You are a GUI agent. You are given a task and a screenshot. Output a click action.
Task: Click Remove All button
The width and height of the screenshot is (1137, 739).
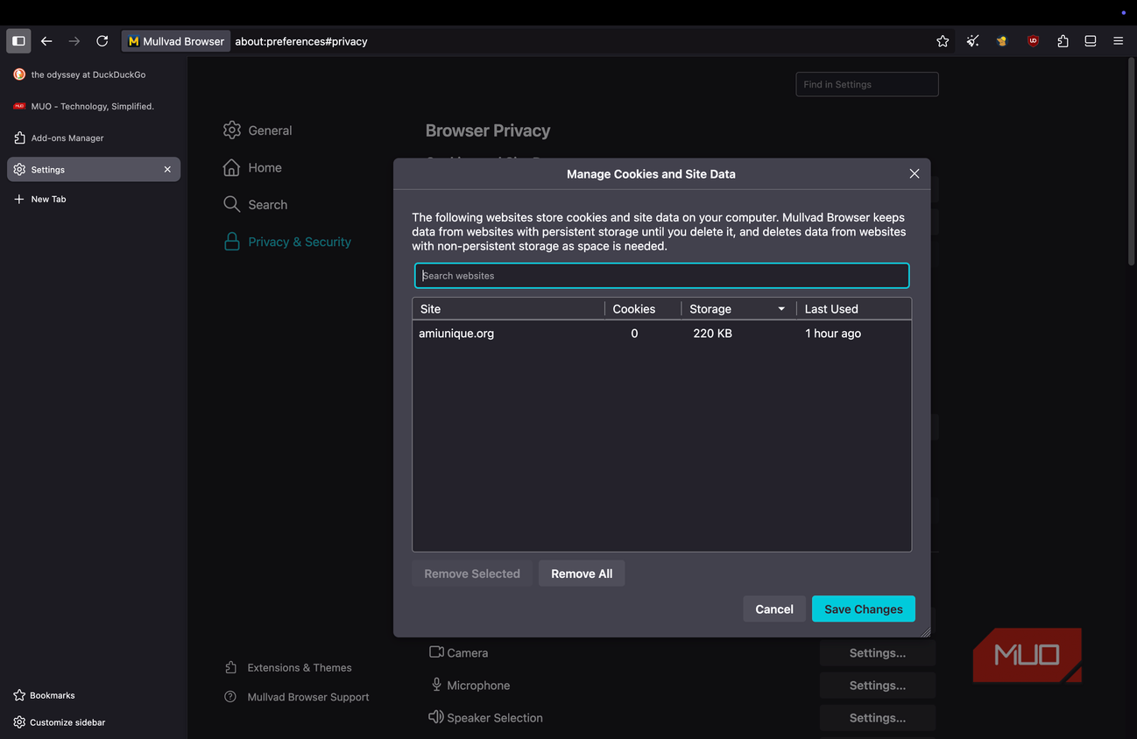click(582, 574)
